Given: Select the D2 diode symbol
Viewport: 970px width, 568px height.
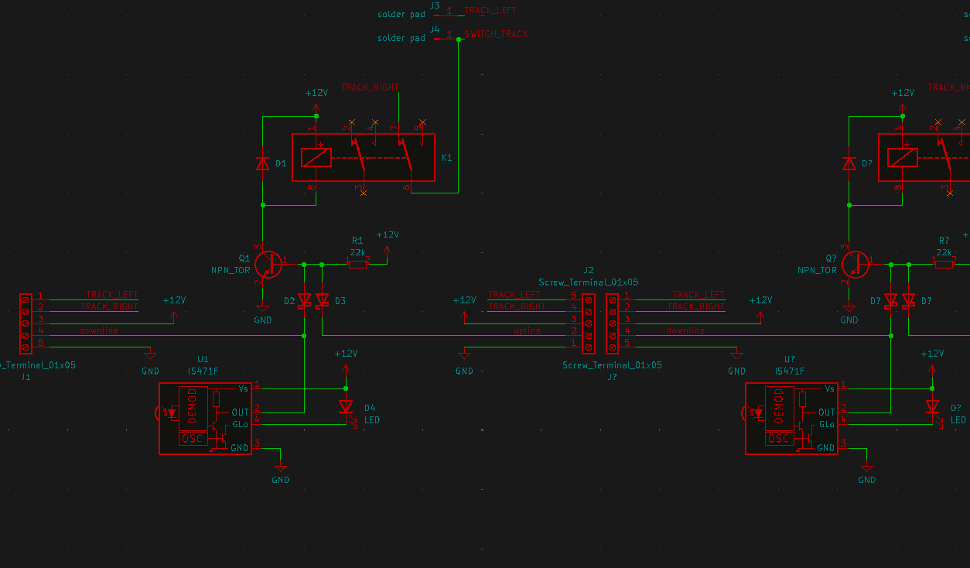Looking at the screenshot, I should click(304, 300).
